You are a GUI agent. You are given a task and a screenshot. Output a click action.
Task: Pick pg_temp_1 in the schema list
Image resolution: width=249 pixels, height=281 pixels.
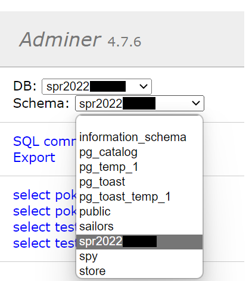[x=139, y=167]
